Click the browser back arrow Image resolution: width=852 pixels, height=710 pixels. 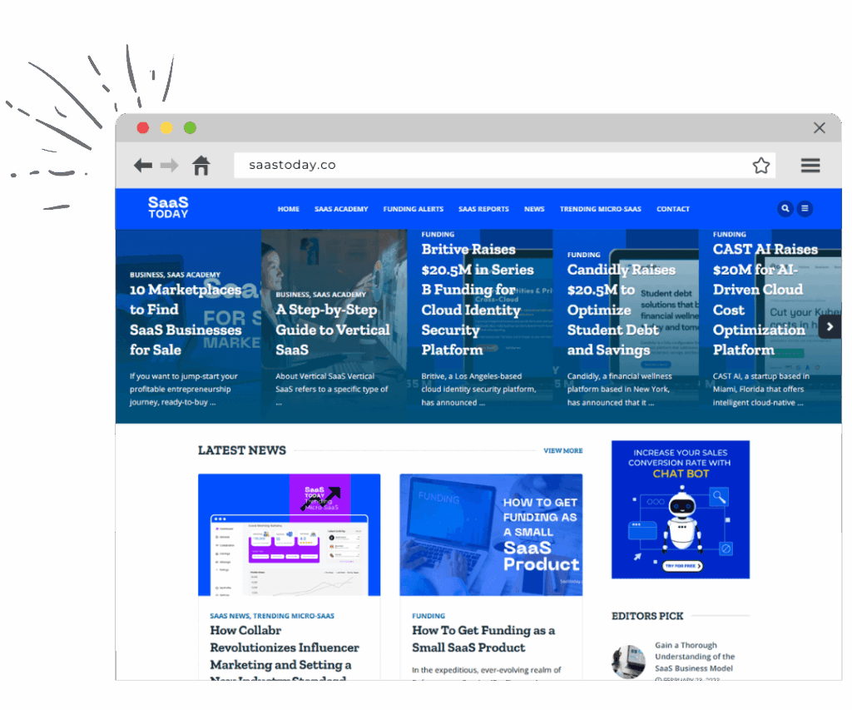click(x=143, y=166)
